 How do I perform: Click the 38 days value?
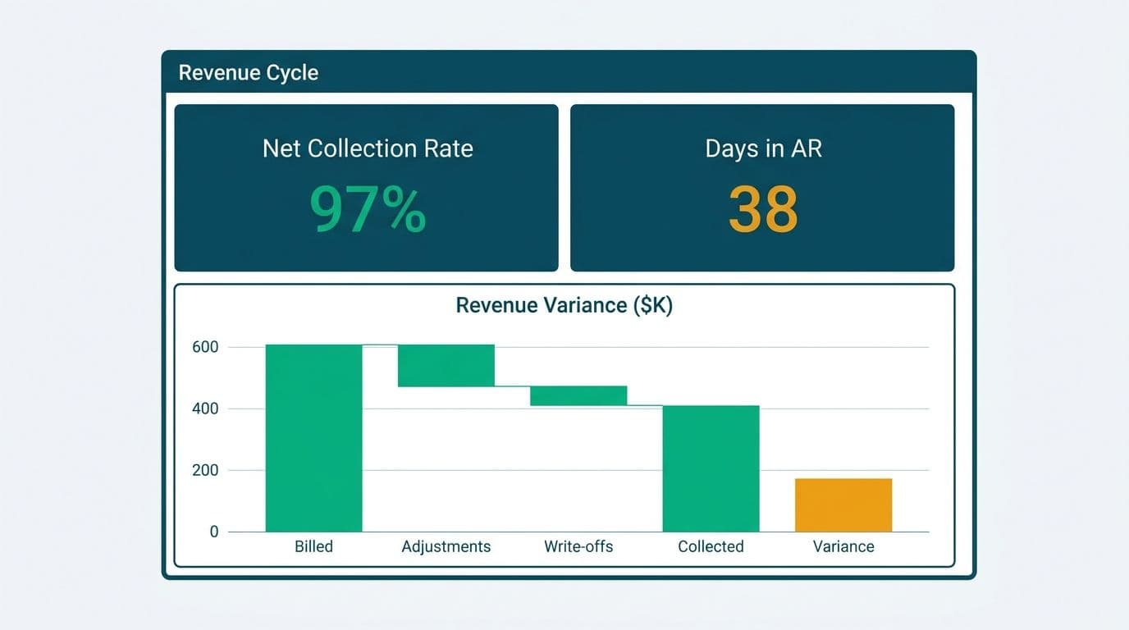763,209
